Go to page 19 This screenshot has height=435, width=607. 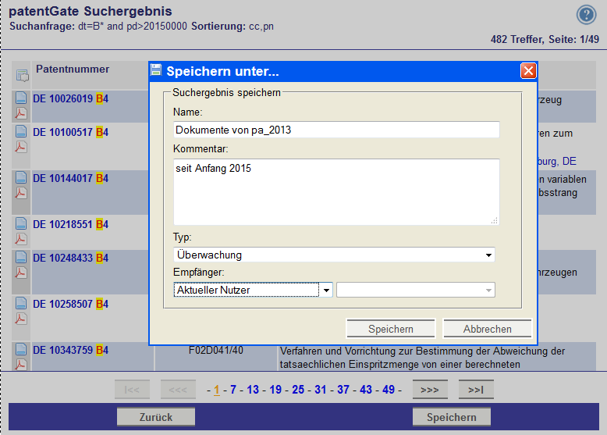pyautogui.click(x=275, y=390)
